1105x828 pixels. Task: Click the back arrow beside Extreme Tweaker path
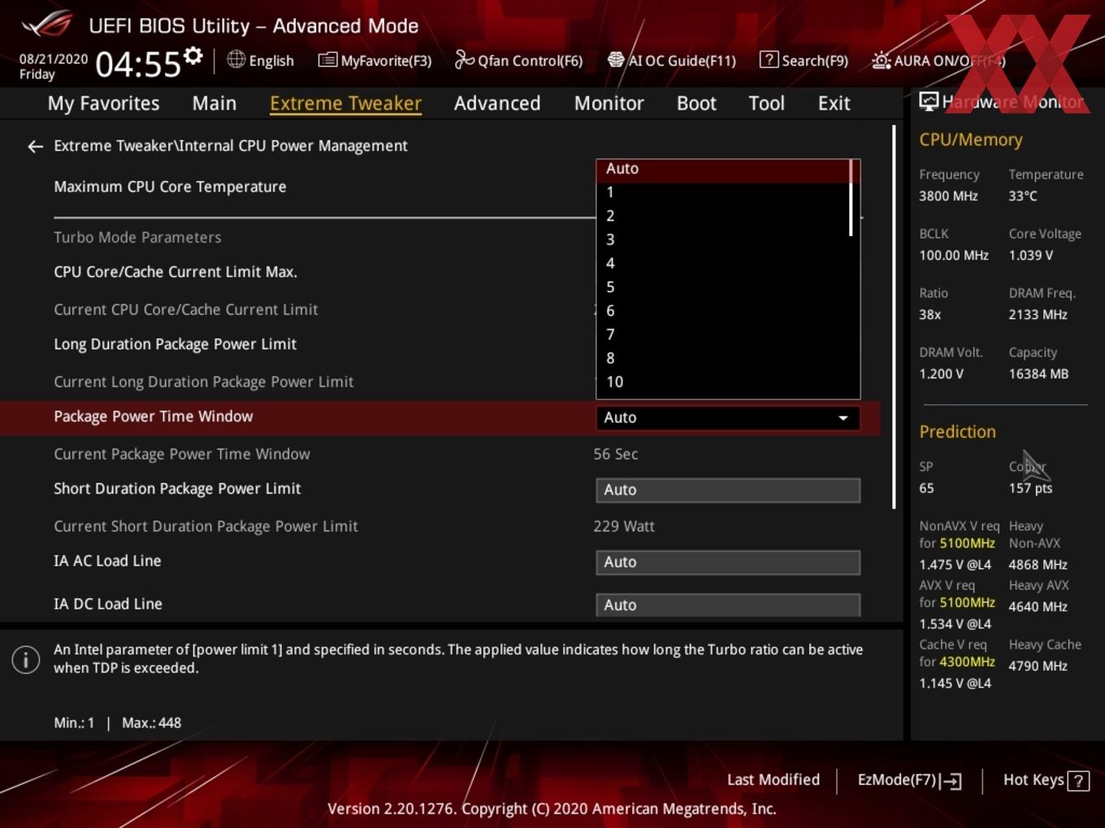click(35, 146)
